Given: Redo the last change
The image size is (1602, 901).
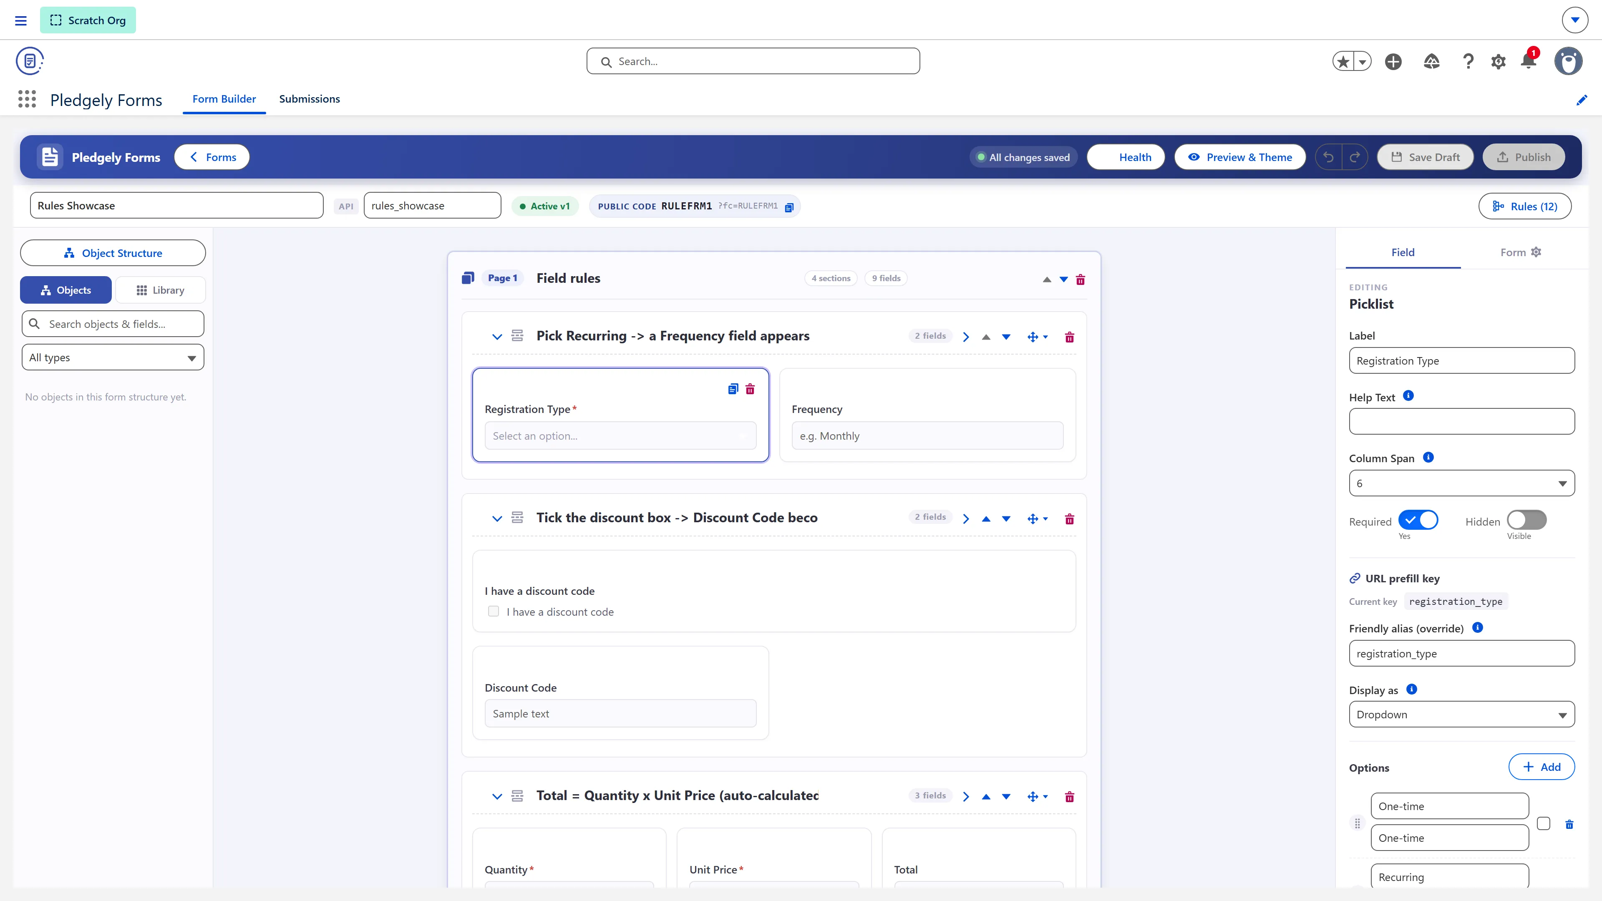Looking at the screenshot, I should [x=1355, y=157].
